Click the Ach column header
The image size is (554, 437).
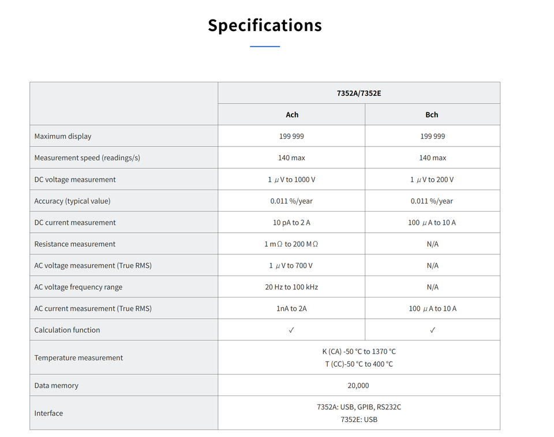click(x=292, y=115)
